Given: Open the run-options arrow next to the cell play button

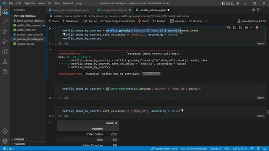Looking at the screenshot, I should click(53, 29).
